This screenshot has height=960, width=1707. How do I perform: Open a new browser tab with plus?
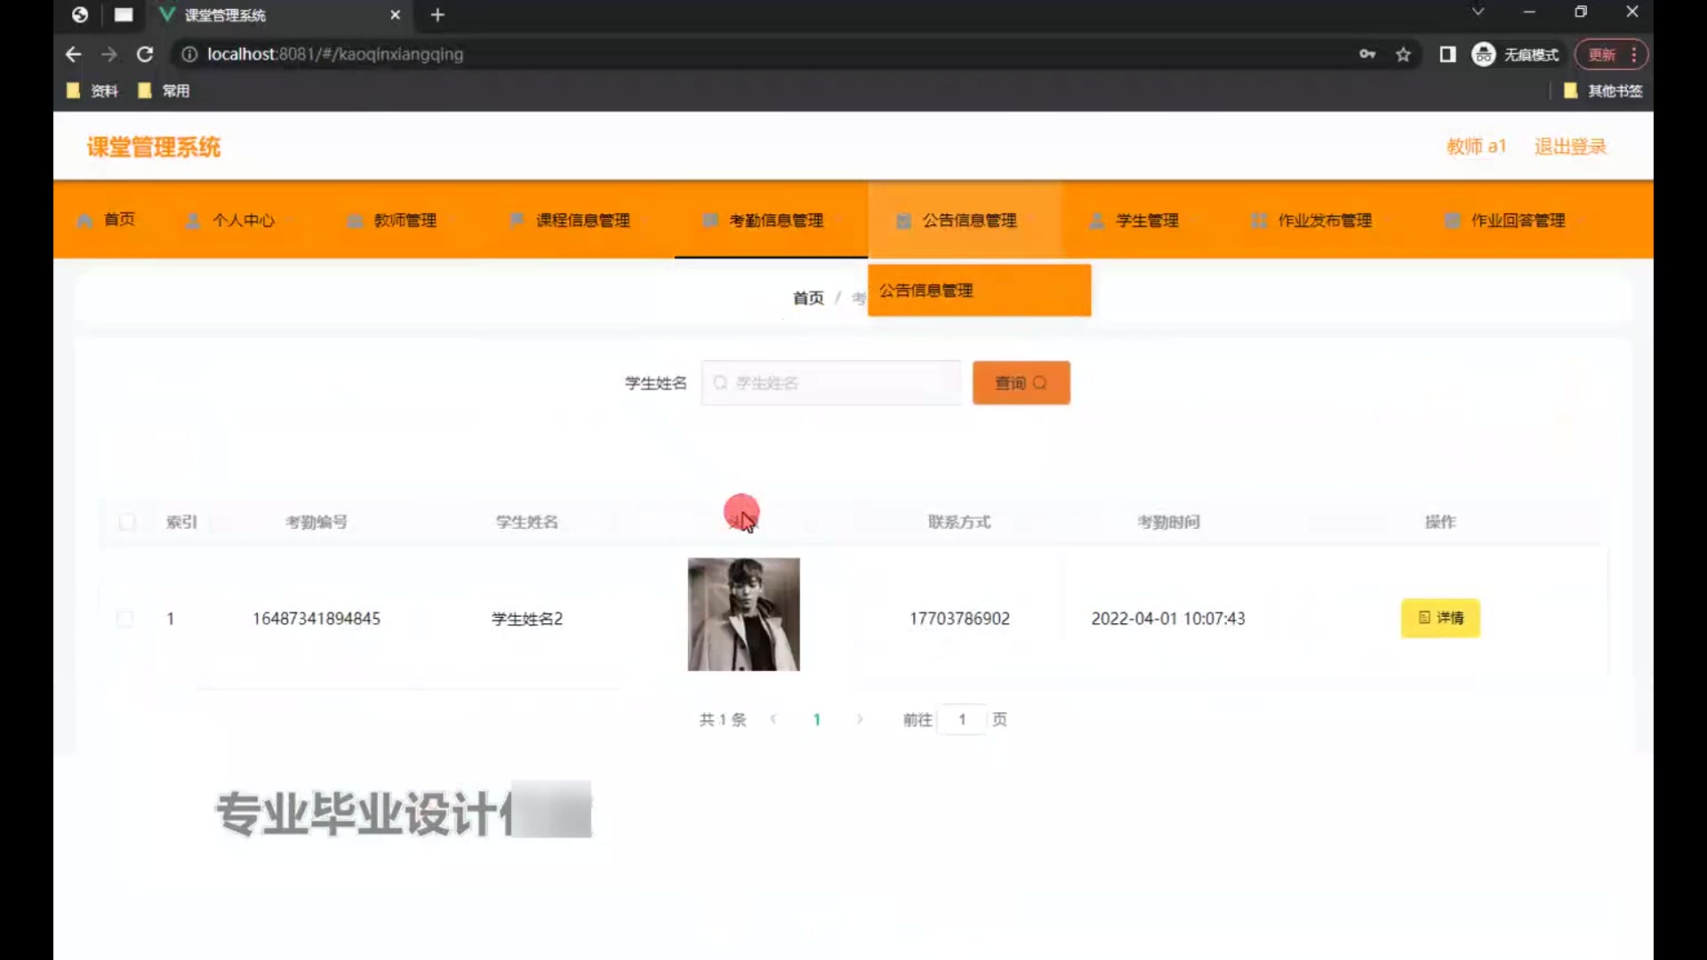pyautogui.click(x=437, y=15)
